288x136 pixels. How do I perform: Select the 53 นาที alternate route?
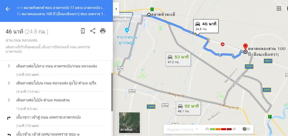coord(178,59)
